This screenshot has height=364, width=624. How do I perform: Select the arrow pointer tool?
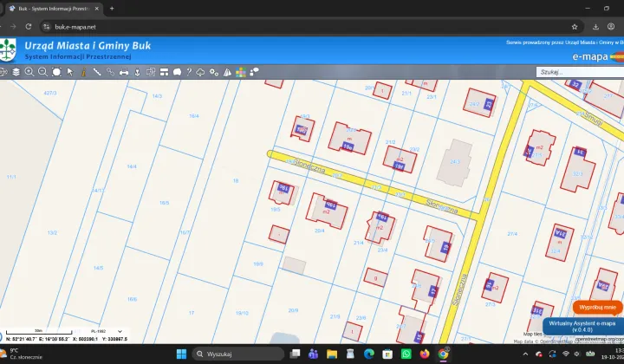coord(70,72)
